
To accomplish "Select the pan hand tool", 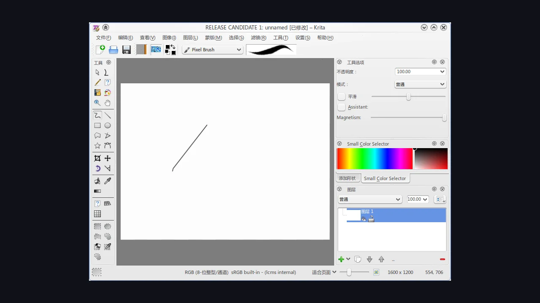I will pyautogui.click(x=108, y=103).
